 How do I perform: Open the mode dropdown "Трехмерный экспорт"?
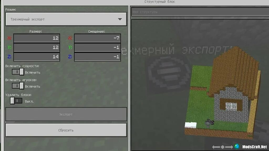[66, 19]
